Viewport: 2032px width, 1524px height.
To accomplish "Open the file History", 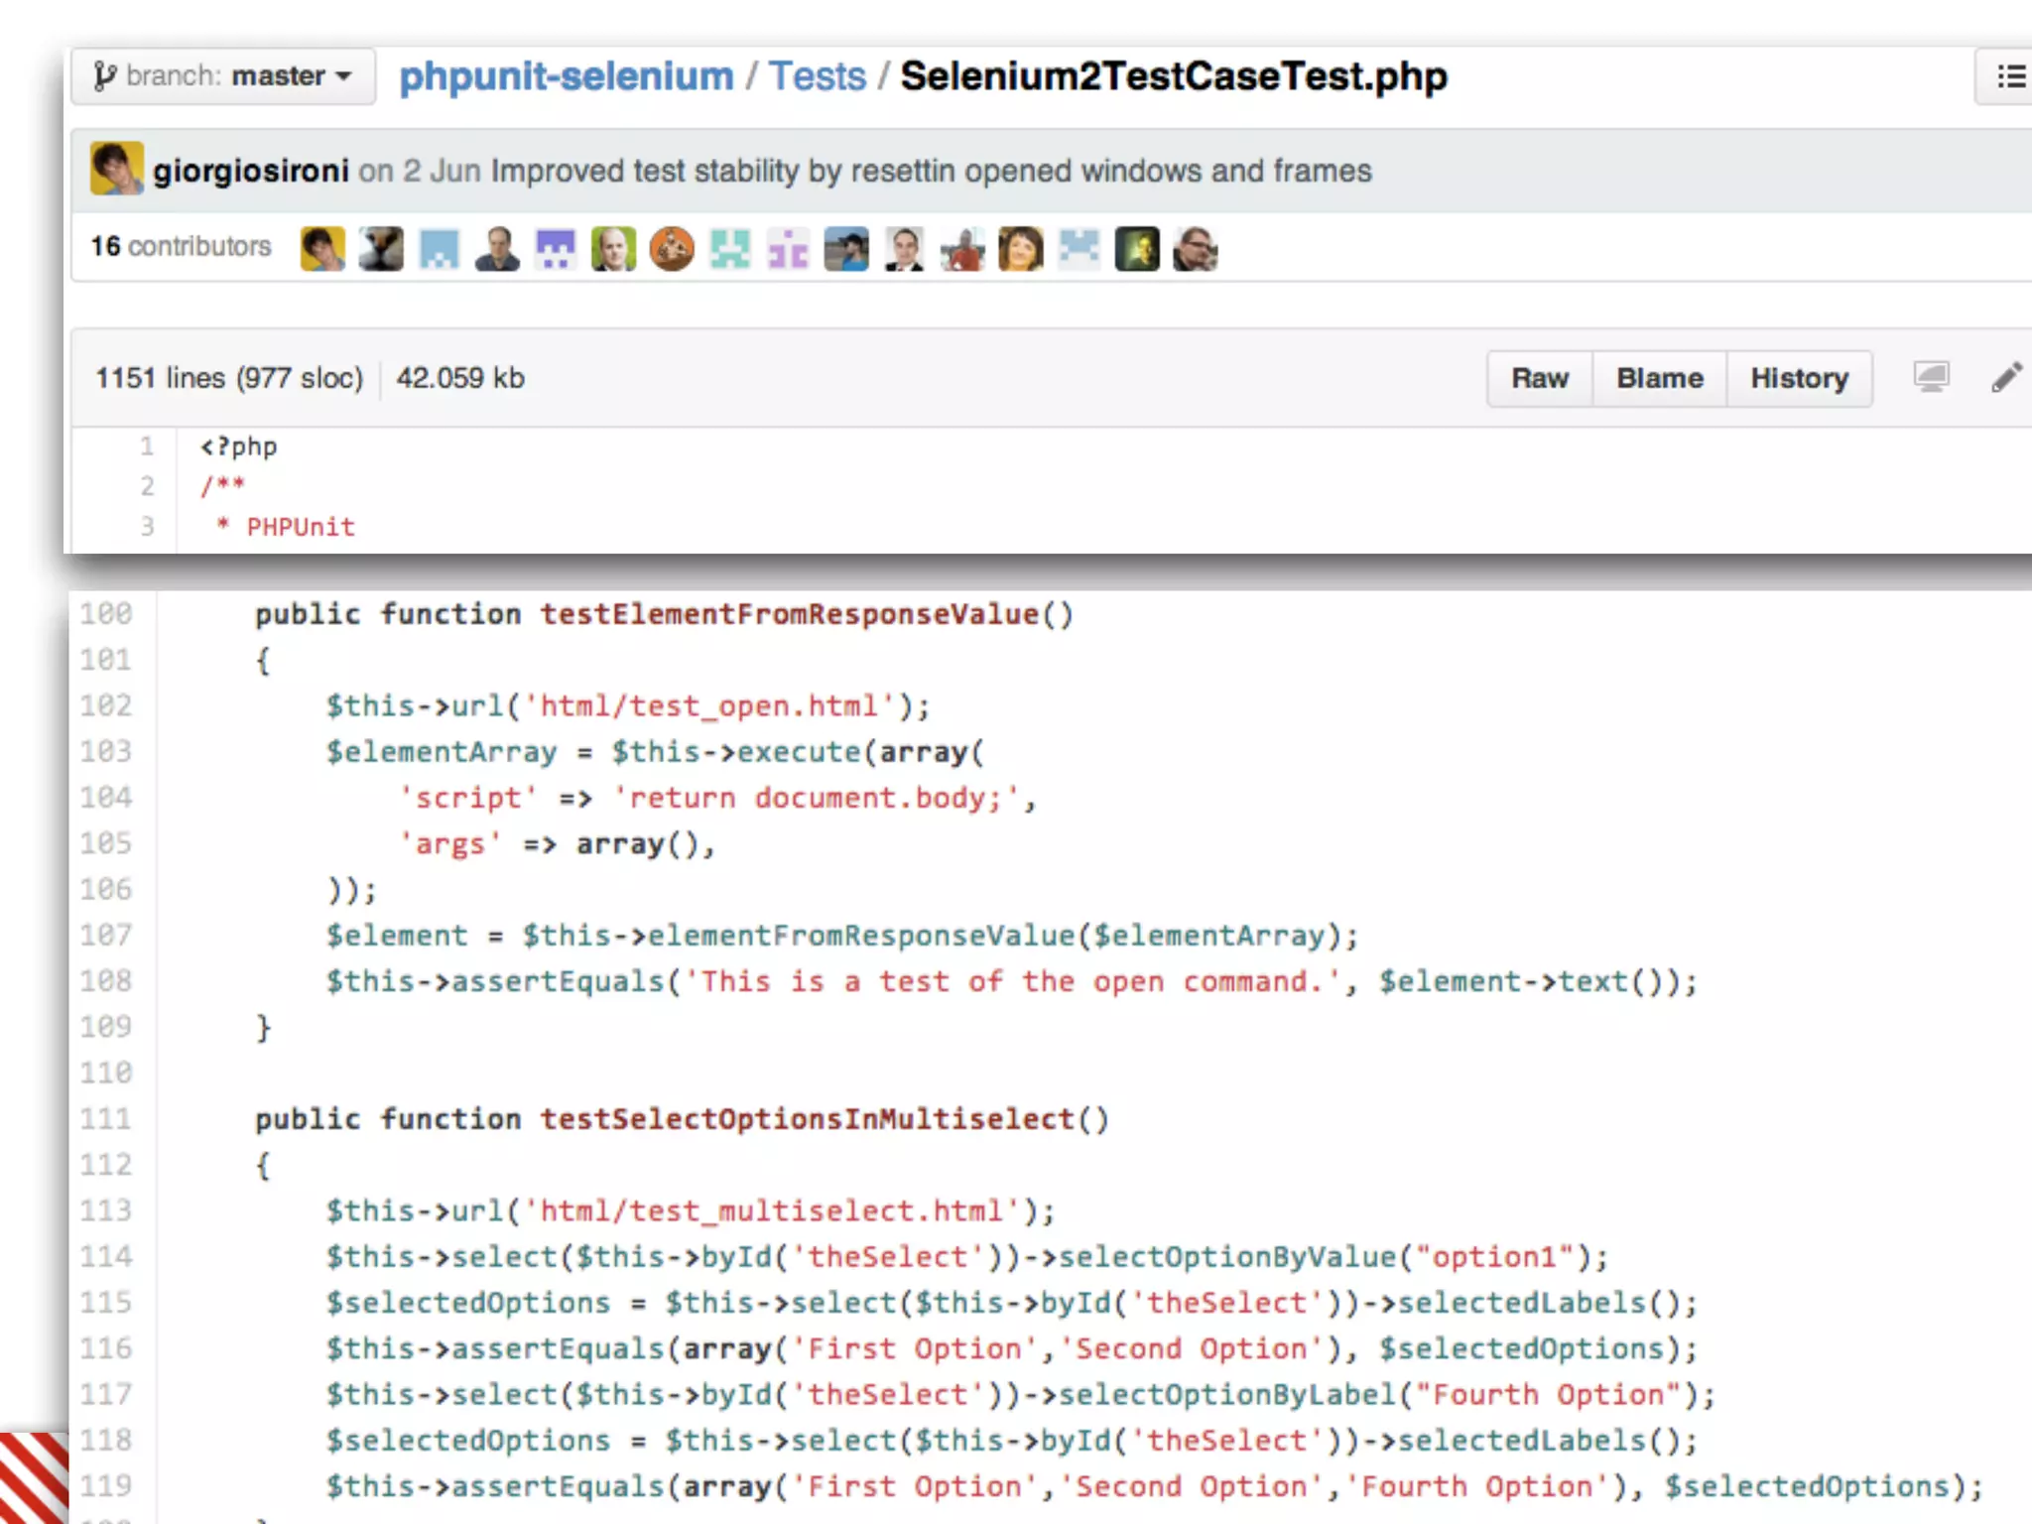I will pos(1799,378).
